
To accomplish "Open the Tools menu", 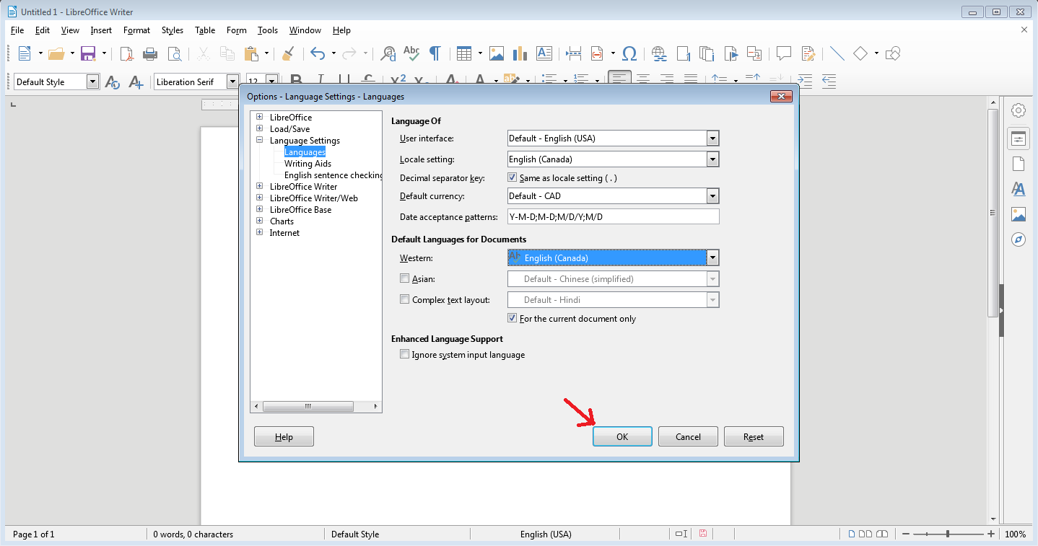I will (268, 30).
